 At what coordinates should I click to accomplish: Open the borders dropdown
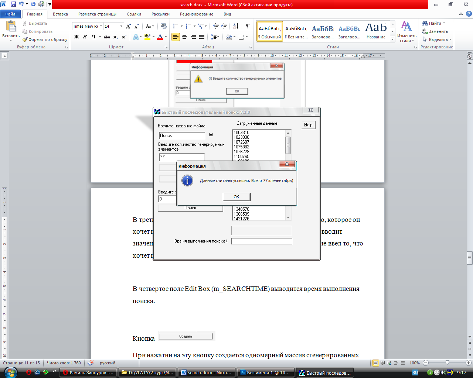pos(247,37)
